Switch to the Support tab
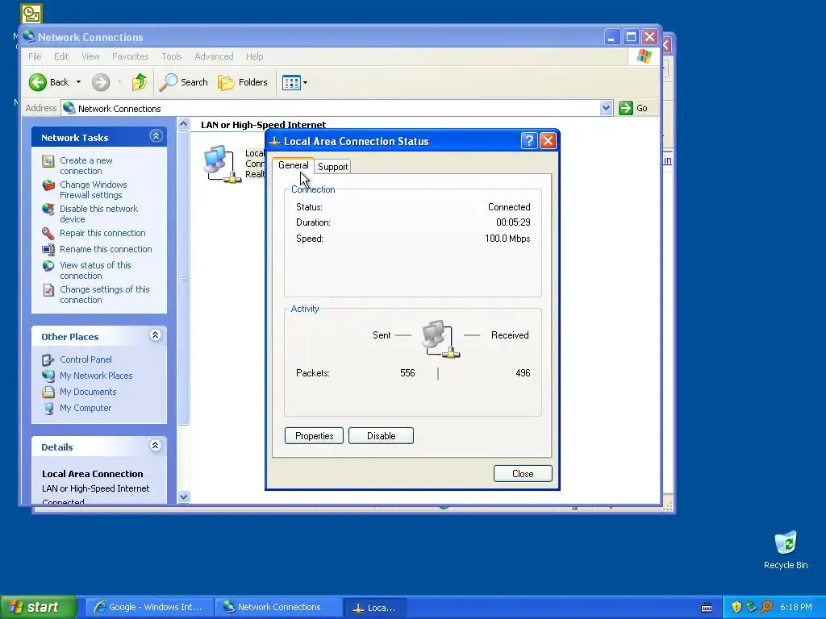Image resolution: width=826 pixels, height=619 pixels. (332, 167)
